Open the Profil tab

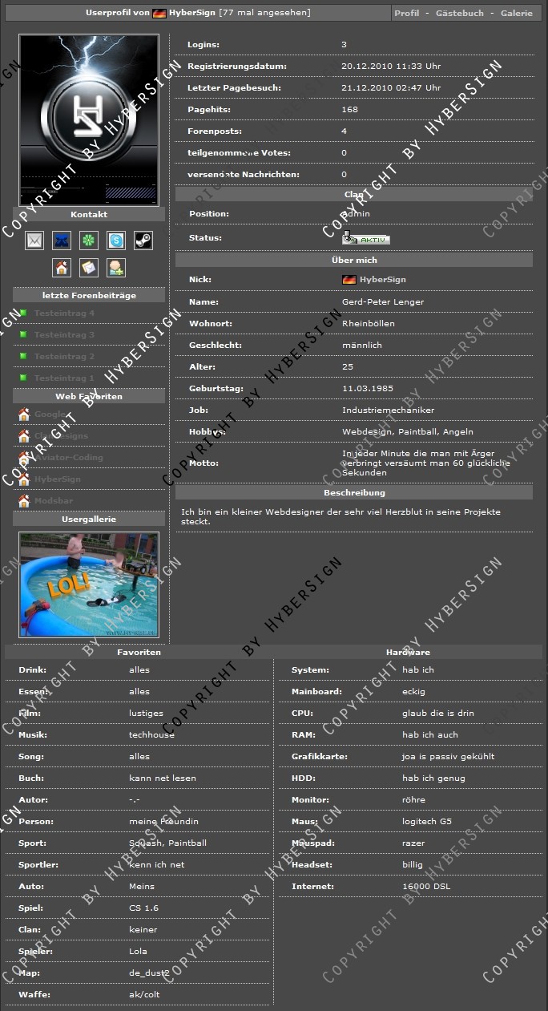coord(406,14)
